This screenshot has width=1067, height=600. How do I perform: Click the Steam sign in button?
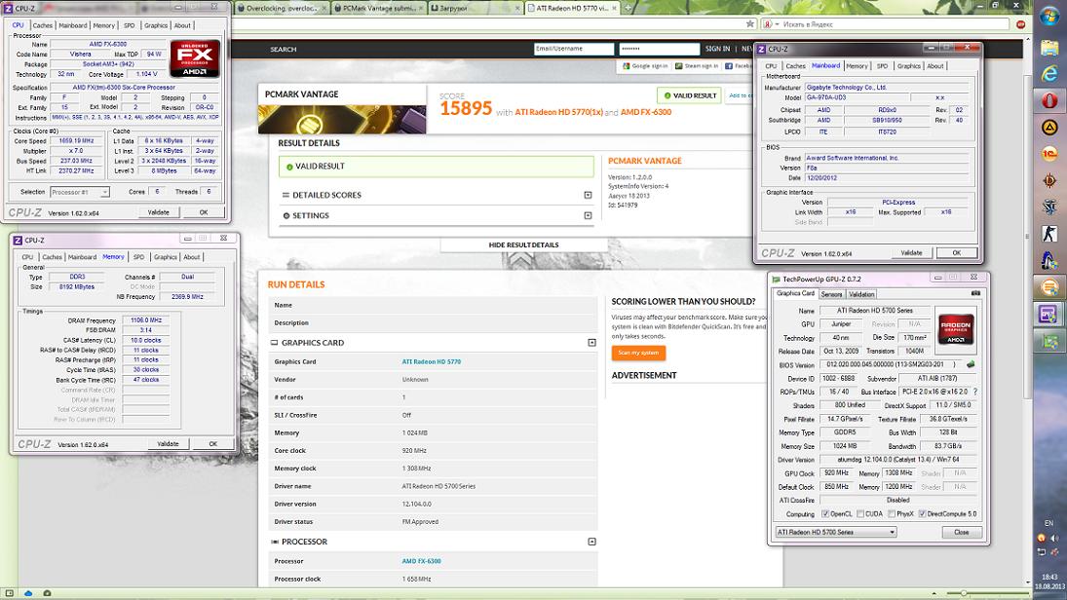click(697, 66)
